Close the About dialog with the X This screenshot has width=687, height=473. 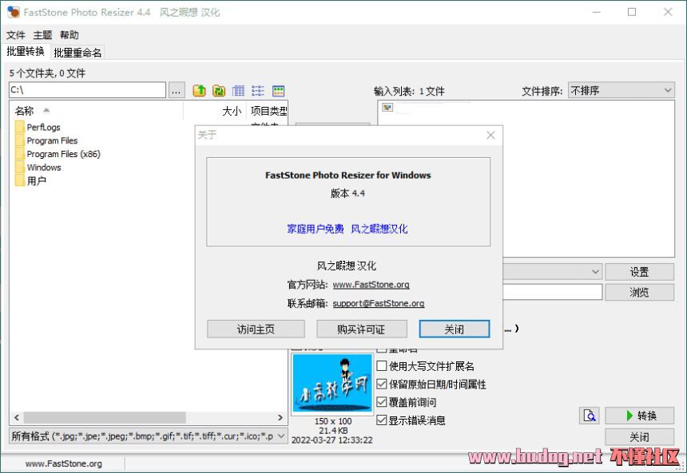click(x=490, y=136)
